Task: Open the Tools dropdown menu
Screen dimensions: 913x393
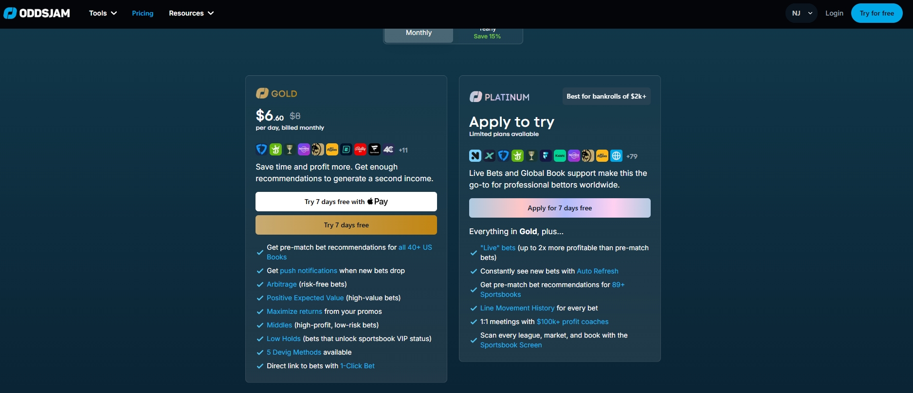Action: (x=103, y=13)
